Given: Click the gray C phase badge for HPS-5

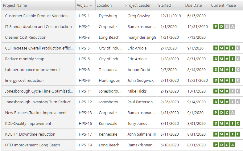Looking at the screenshot, I should tap(238, 48).
